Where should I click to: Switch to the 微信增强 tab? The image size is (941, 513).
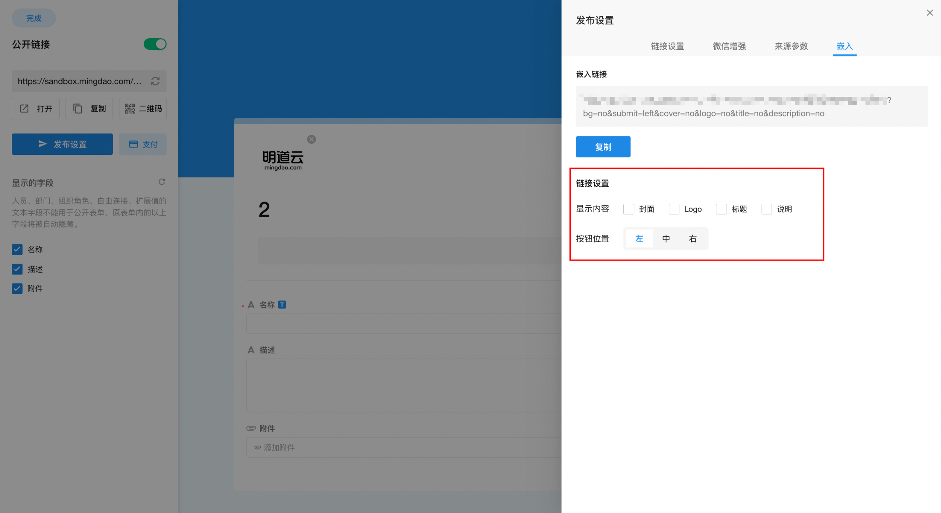(x=729, y=46)
